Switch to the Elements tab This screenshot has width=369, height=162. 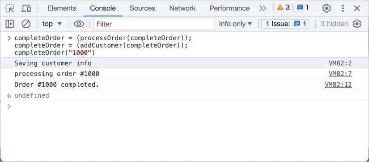tap(62, 8)
